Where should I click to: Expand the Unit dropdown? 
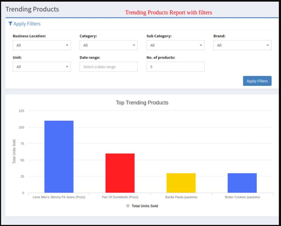click(42, 67)
